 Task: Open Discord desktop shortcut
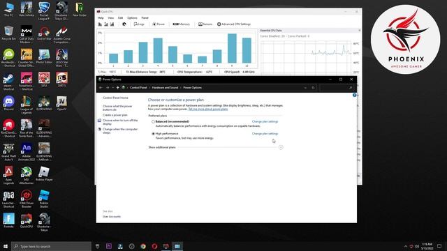click(8, 103)
